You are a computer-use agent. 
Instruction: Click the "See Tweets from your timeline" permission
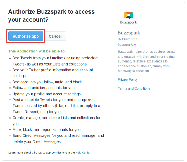pos(55,58)
